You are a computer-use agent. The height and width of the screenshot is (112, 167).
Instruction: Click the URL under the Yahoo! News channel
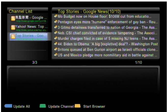tap(32, 30)
